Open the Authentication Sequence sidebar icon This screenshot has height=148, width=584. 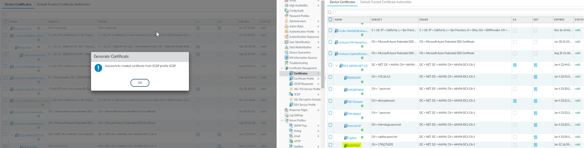(x=286, y=37)
